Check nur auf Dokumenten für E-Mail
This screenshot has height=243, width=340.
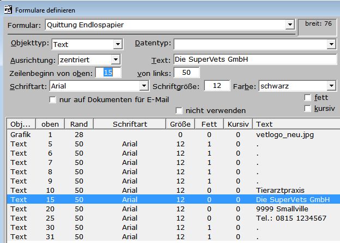pos(52,100)
